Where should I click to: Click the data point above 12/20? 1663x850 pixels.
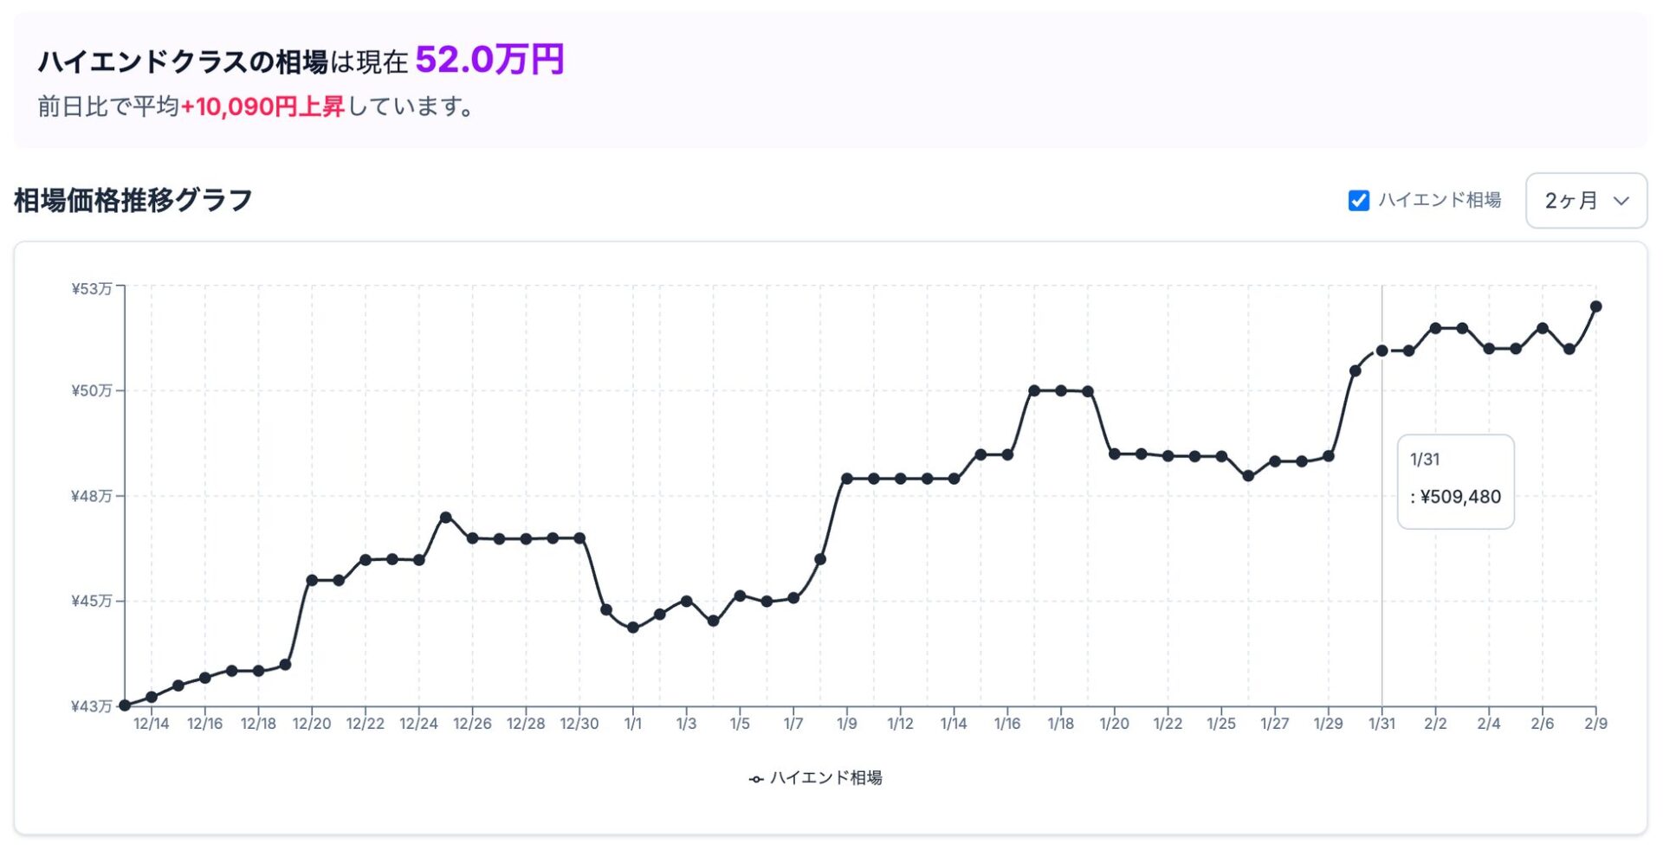pyautogui.click(x=312, y=580)
